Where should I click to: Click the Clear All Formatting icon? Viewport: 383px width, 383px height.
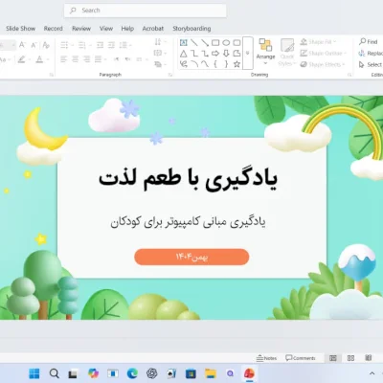[46, 45]
